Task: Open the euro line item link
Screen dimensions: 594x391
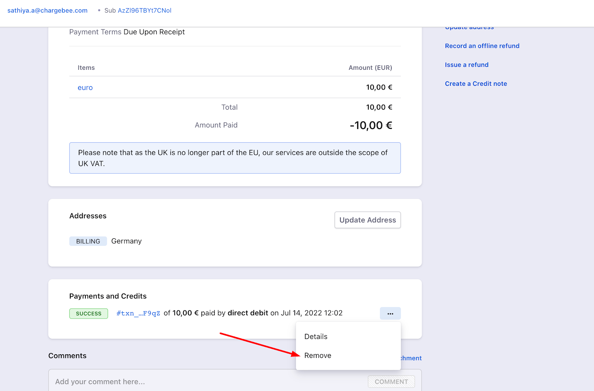Action: coord(85,88)
